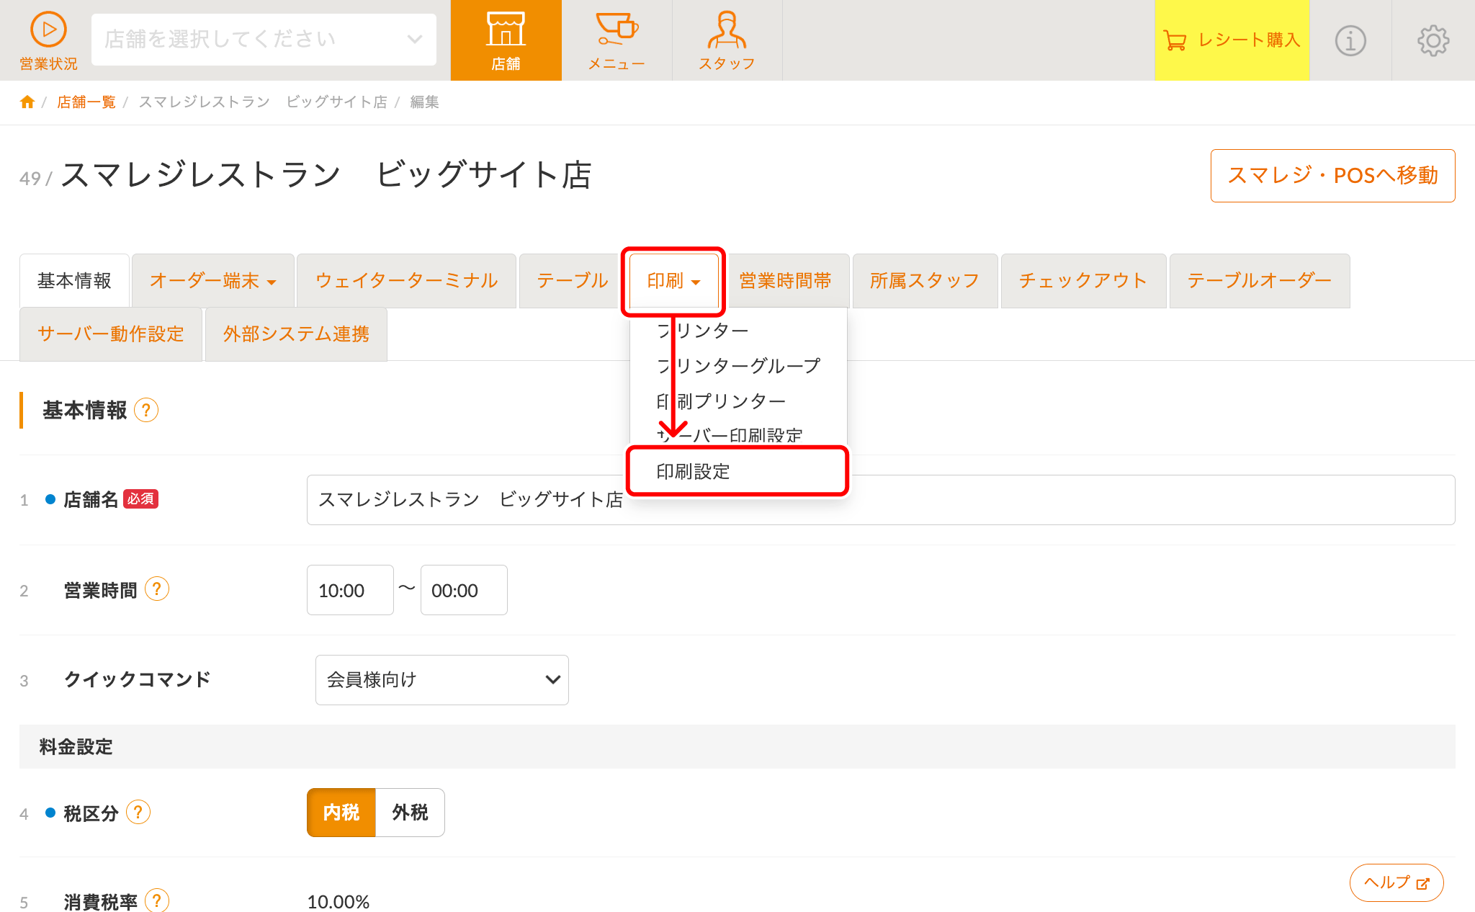Open settings gear icon
Viewport: 1475px width, 912px height.
tap(1433, 40)
